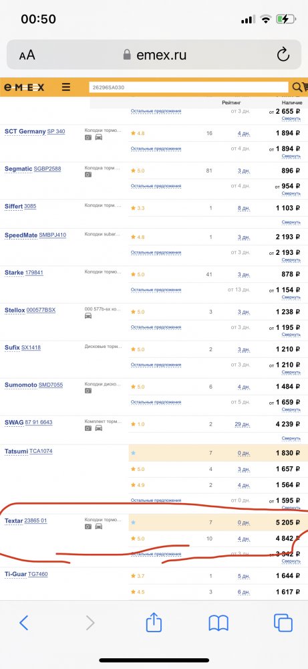The image size is (308, 669).
Task: Open part number SMD7055 link
Action: 51,385
